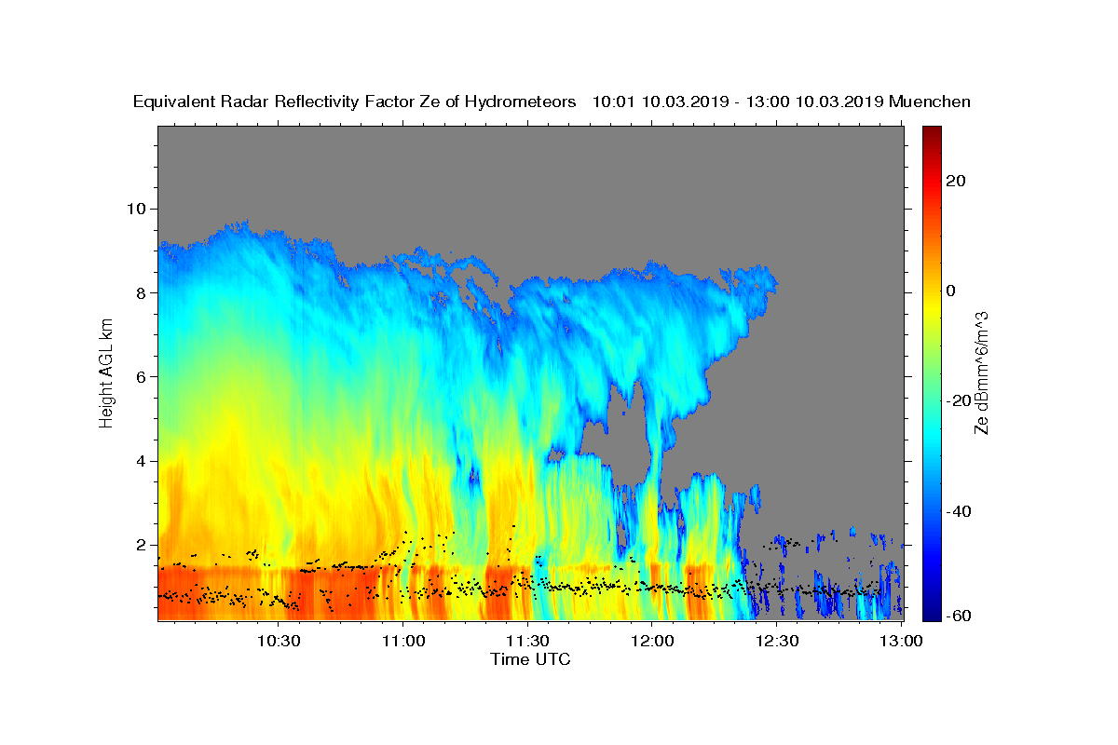The image size is (1118, 745).
Task: Click the height label 6
Action: click(143, 376)
